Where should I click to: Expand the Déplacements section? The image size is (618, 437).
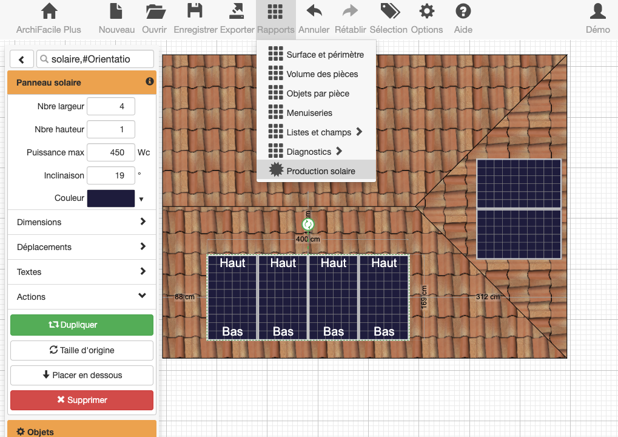pyautogui.click(x=81, y=247)
